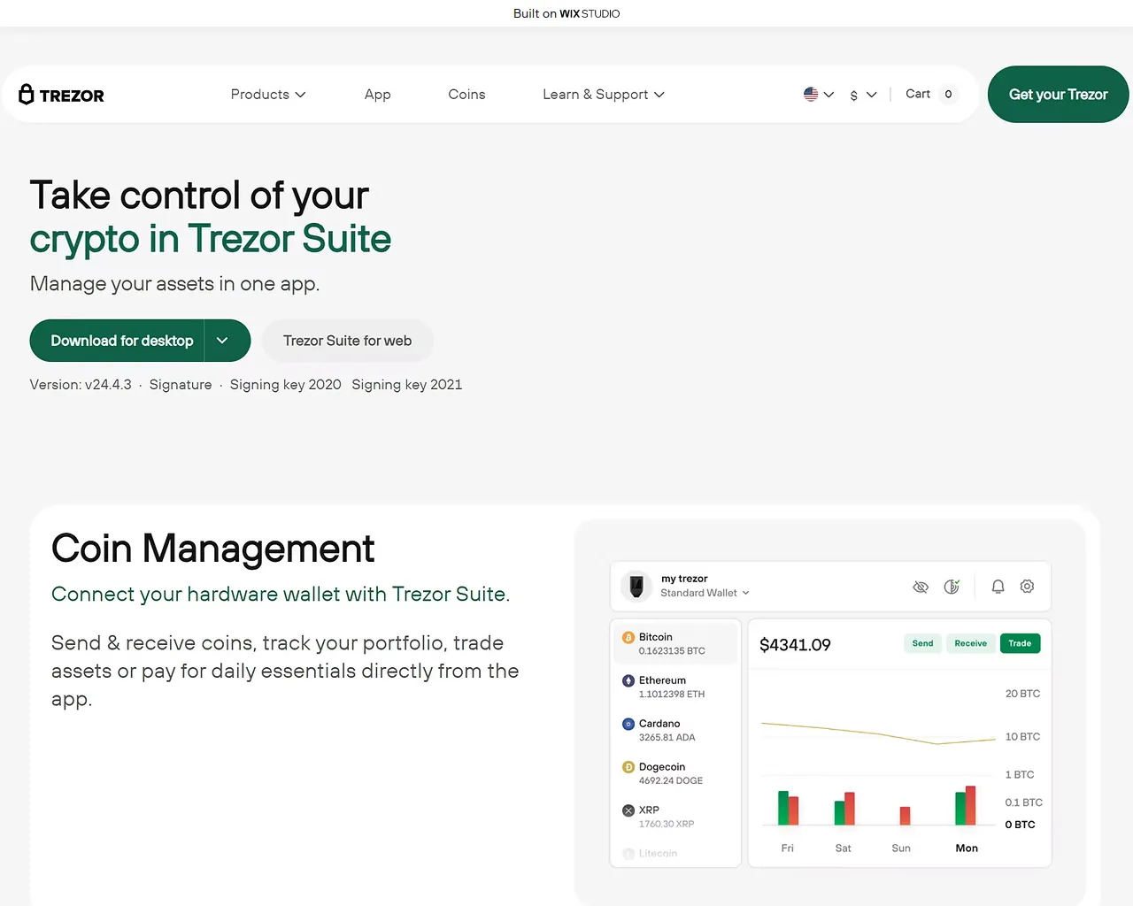Image resolution: width=1133 pixels, height=906 pixels.
Task: Open the Signature link
Action: 181,385
